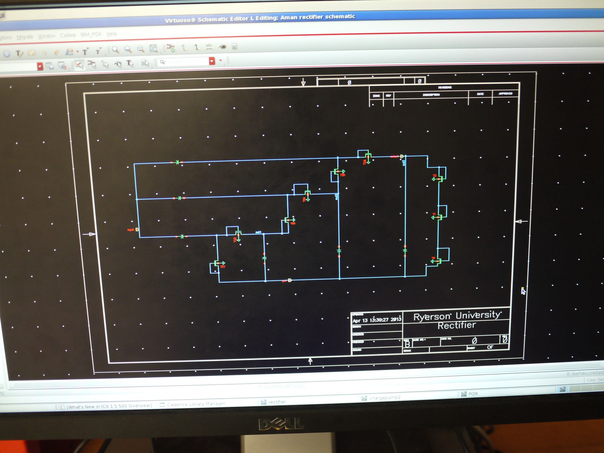Toggle the label selection filter icon
The image size is (604, 453).
coord(130,63)
